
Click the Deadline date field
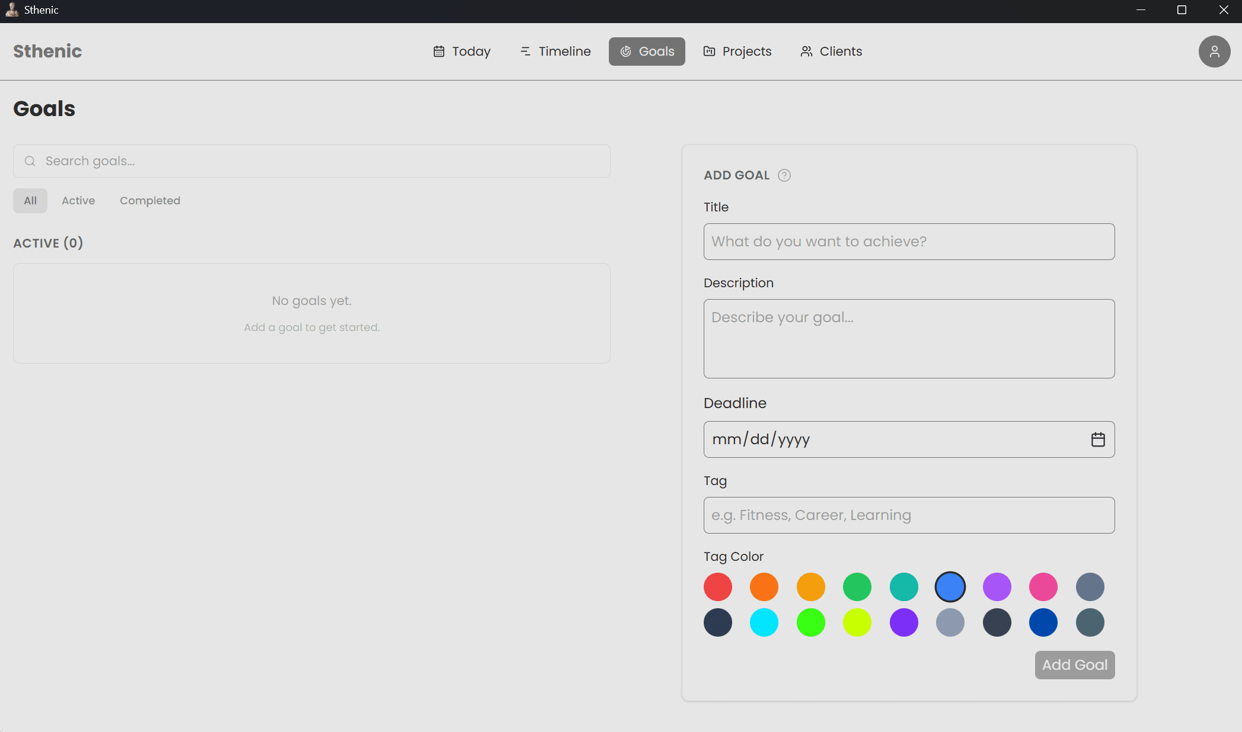[x=909, y=439]
